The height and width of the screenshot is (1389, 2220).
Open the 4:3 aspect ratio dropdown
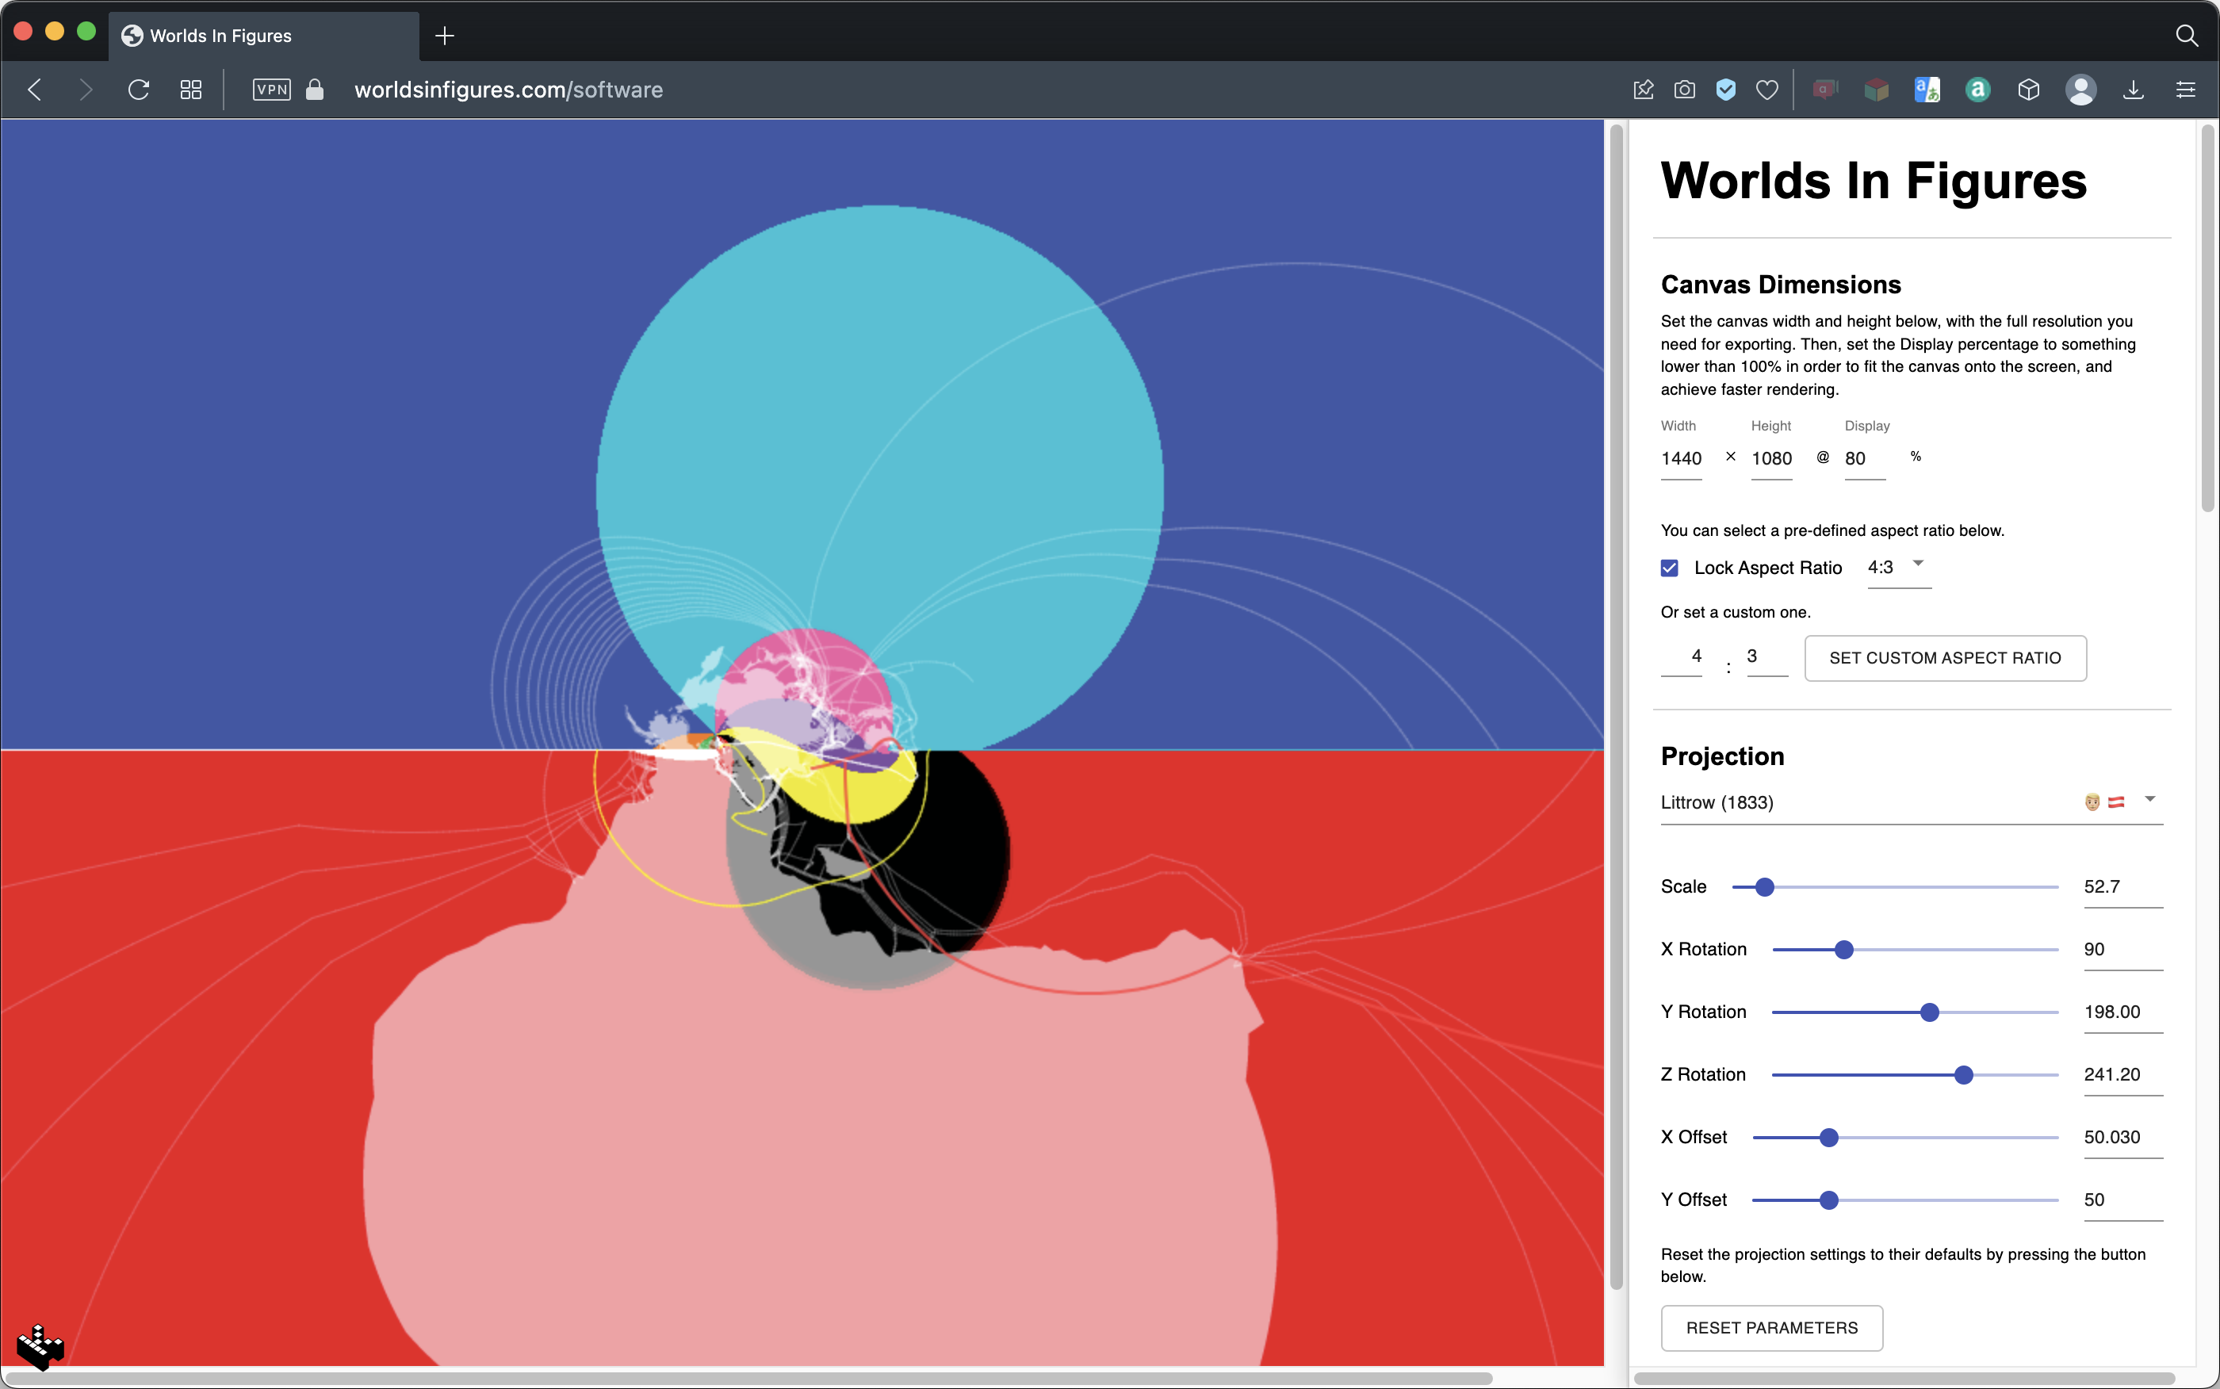pyautogui.click(x=1899, y=568)
